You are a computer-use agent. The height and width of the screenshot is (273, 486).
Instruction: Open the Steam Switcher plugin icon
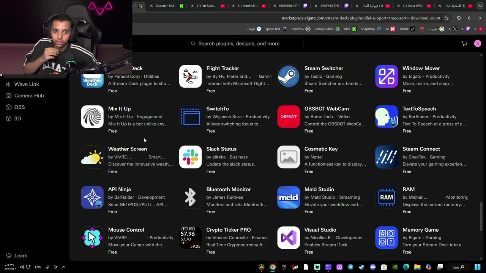coord(289,76)
